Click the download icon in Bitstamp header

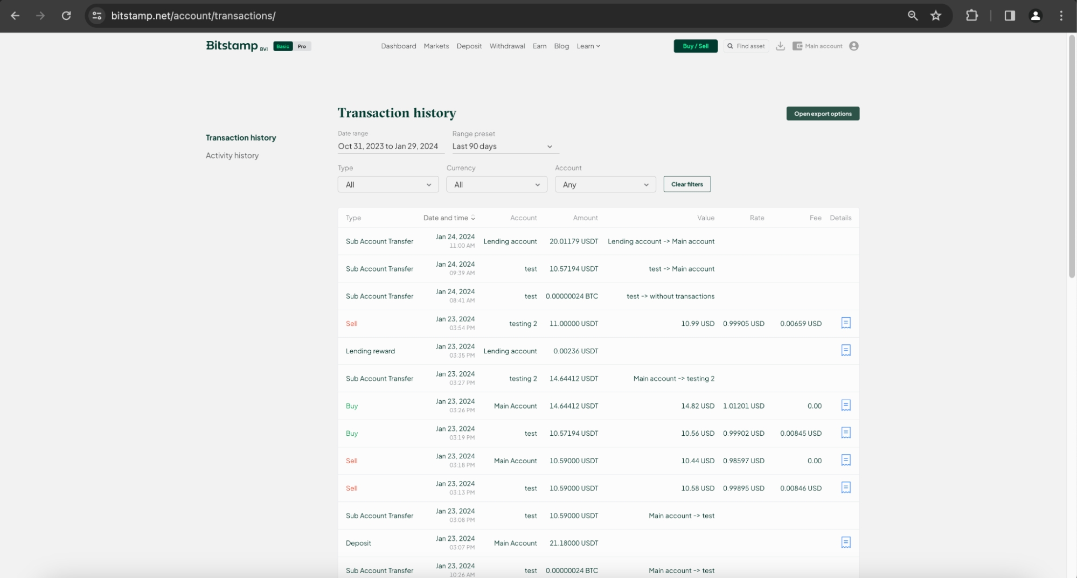tap(780, 46)
